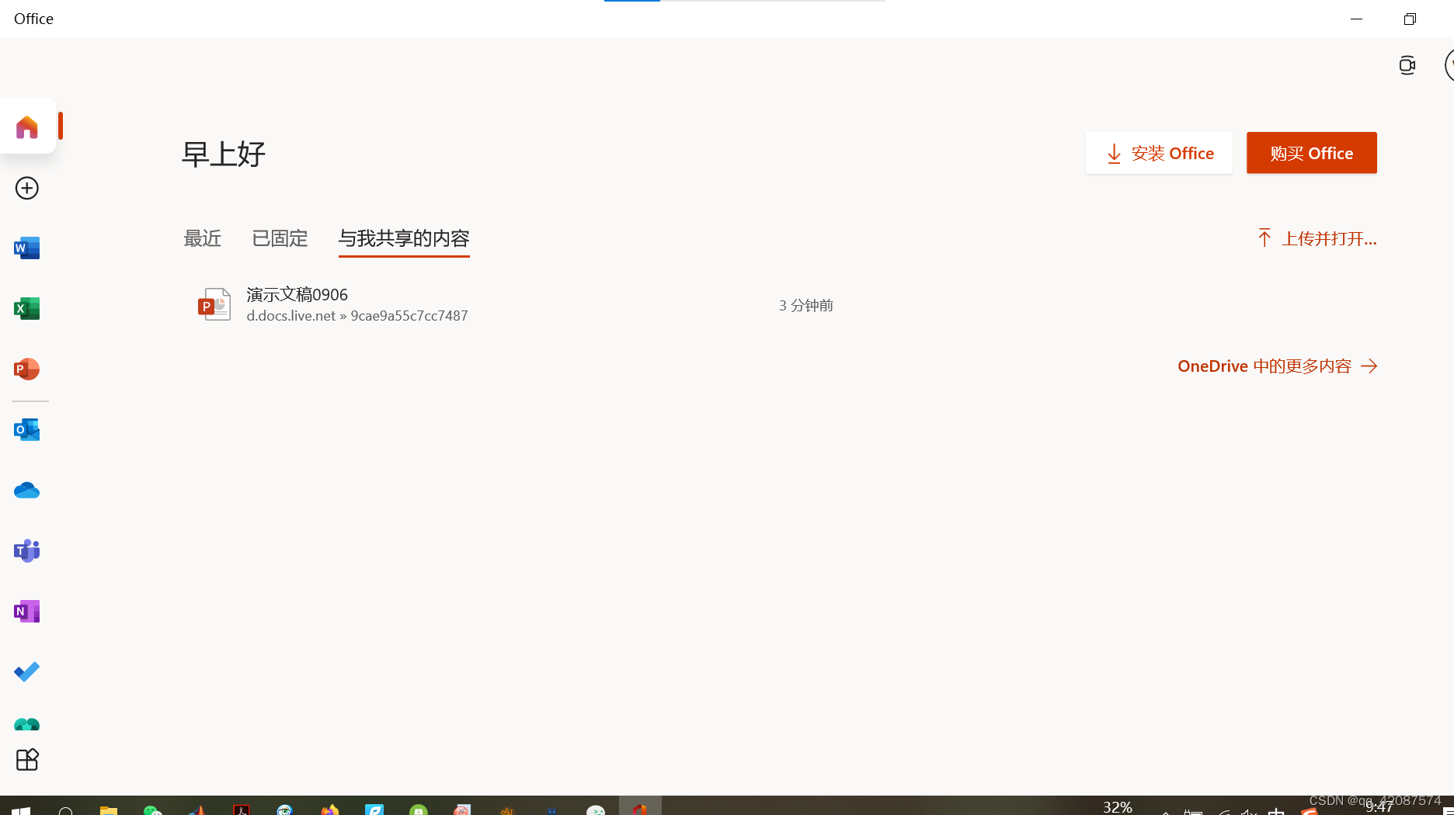Open Microsoft Teams from the sidebar
The image size is (1454, 815).
(27, 550)
